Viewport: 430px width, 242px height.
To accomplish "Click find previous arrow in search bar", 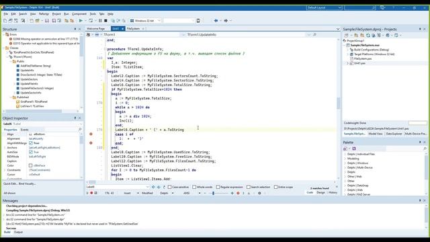I will (153, 187).
